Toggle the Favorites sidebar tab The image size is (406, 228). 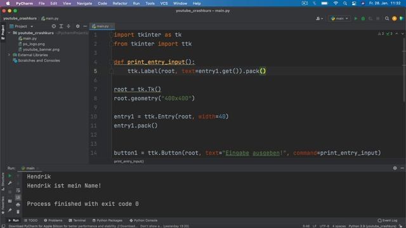point(3,205)
